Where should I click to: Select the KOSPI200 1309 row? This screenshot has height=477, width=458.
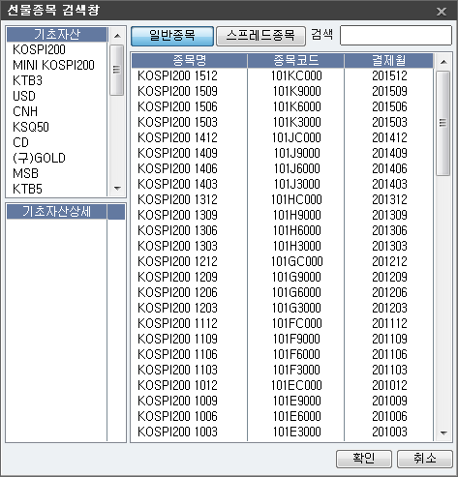pos(282,215)
